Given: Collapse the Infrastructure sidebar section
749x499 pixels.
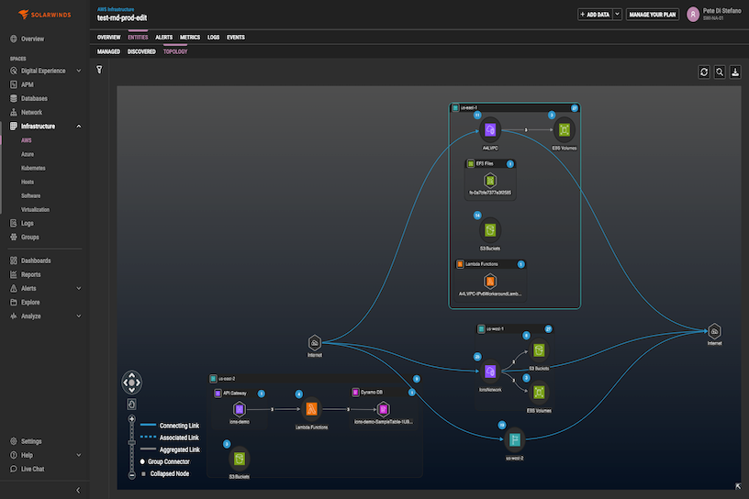Looking at the screenshot, I should 78,126.
